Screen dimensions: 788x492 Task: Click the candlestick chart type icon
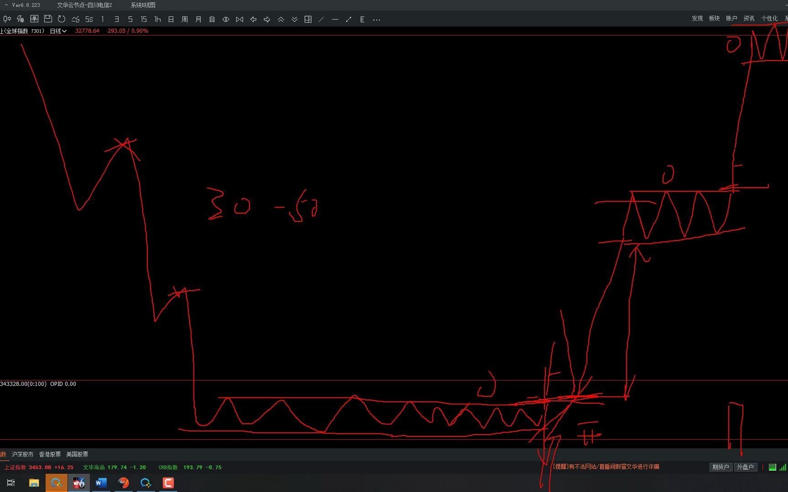[x=7, y=19]
